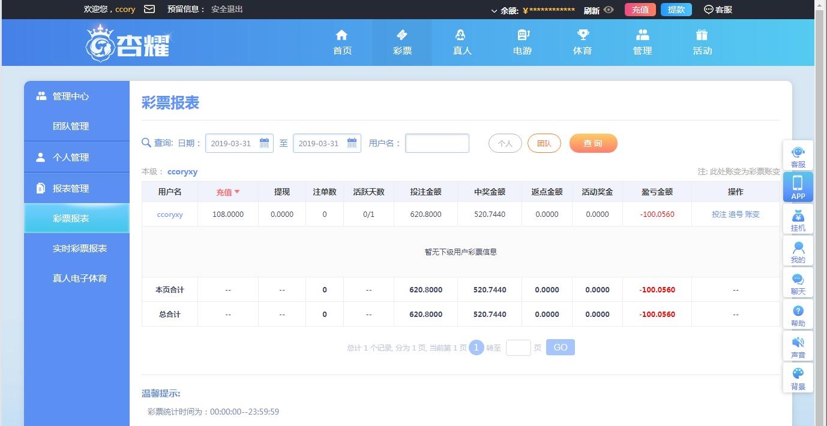Click the 108.0000 recharge cell

[x=228, y=214]
